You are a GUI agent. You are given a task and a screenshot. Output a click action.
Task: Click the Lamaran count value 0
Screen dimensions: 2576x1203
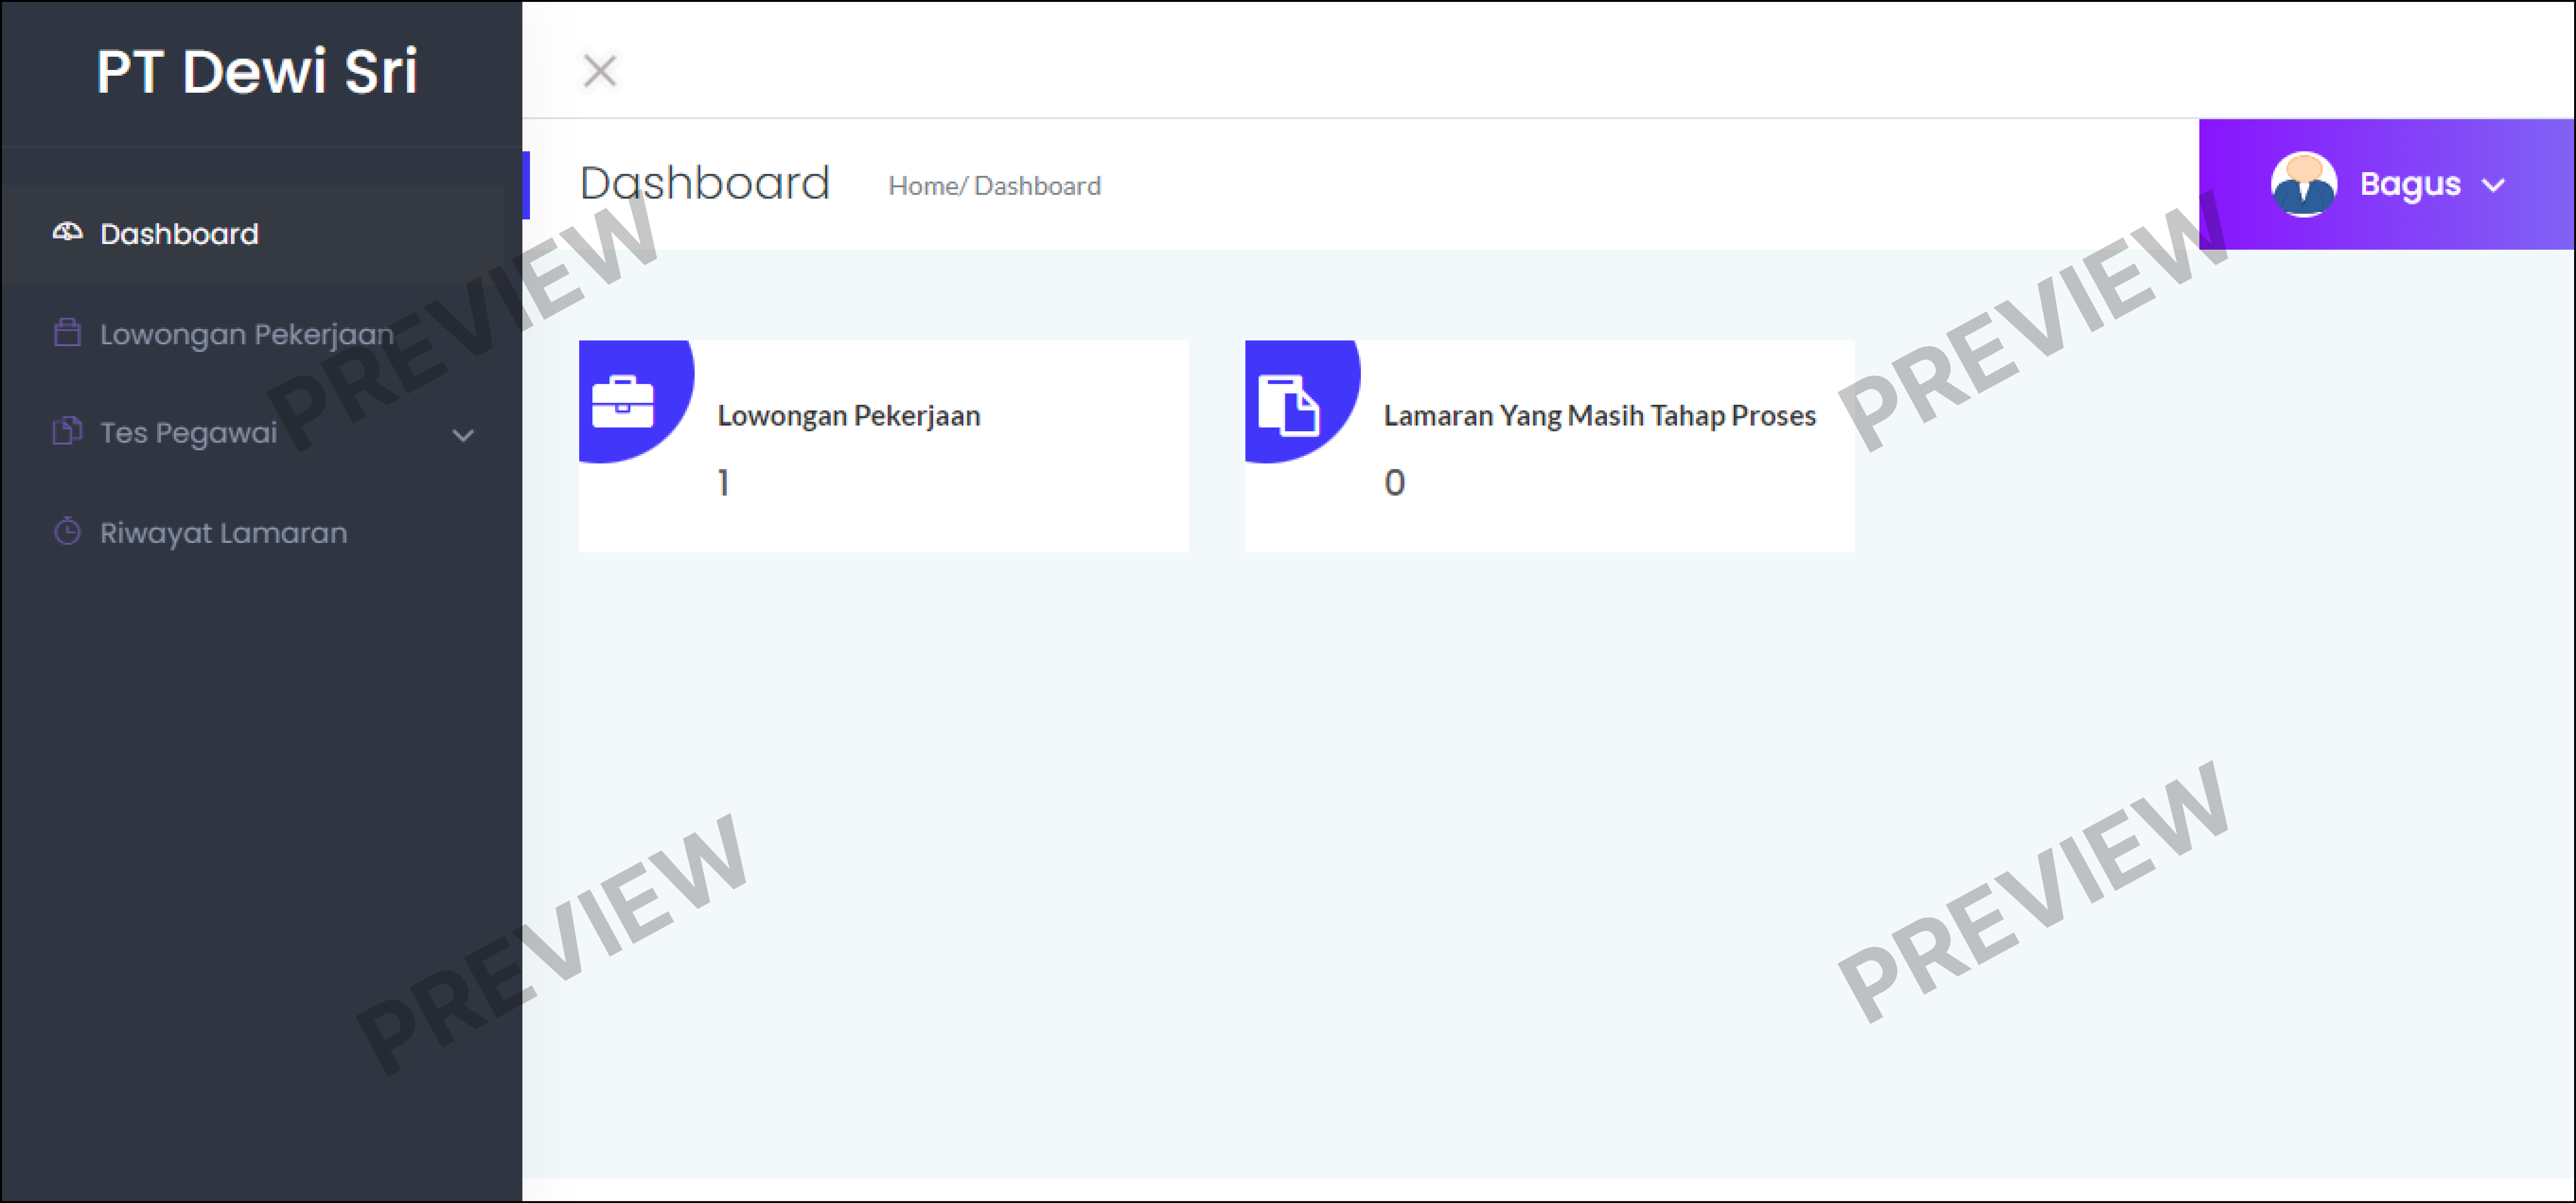[1394, 483]
